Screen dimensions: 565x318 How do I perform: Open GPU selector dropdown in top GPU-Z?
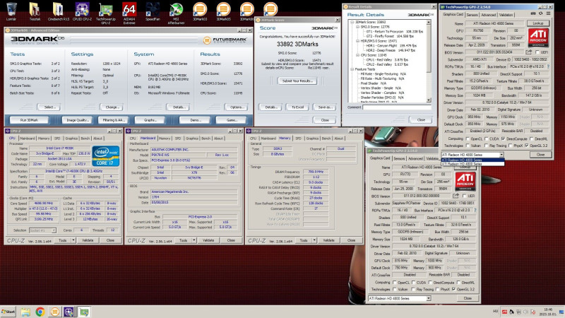501,155
